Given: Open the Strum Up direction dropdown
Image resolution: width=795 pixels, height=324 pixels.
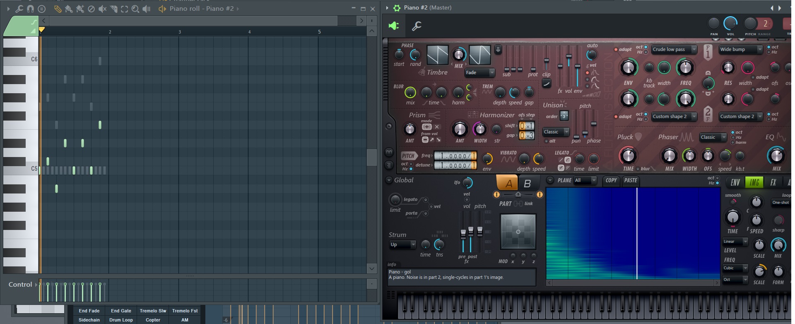Looking at the screenshot, I should point(402,244).
